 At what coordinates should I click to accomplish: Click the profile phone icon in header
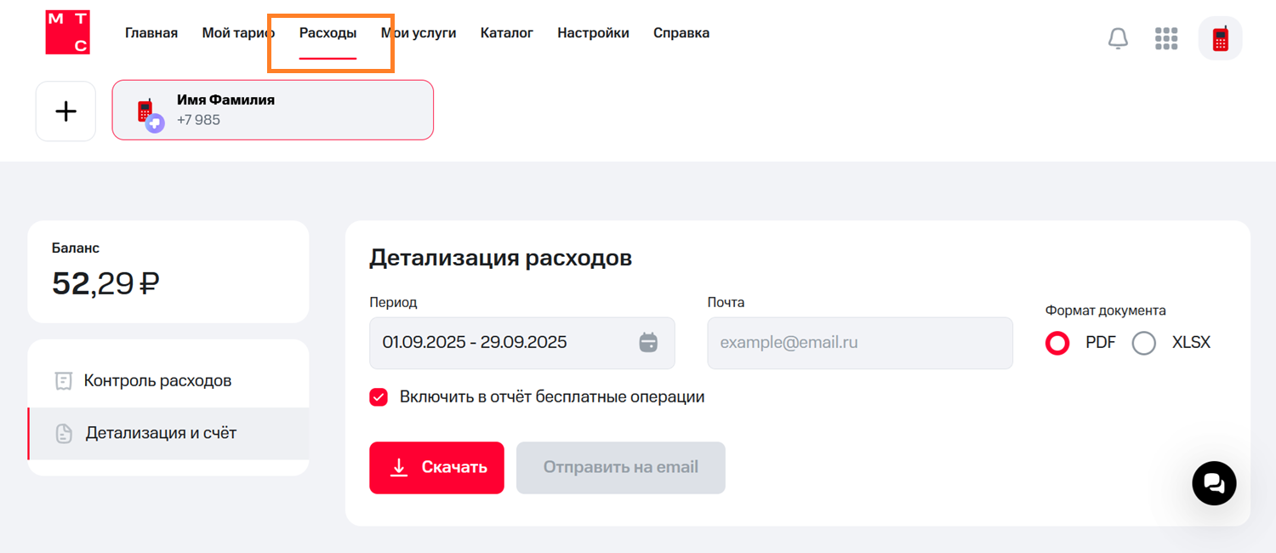(1221, 37)
